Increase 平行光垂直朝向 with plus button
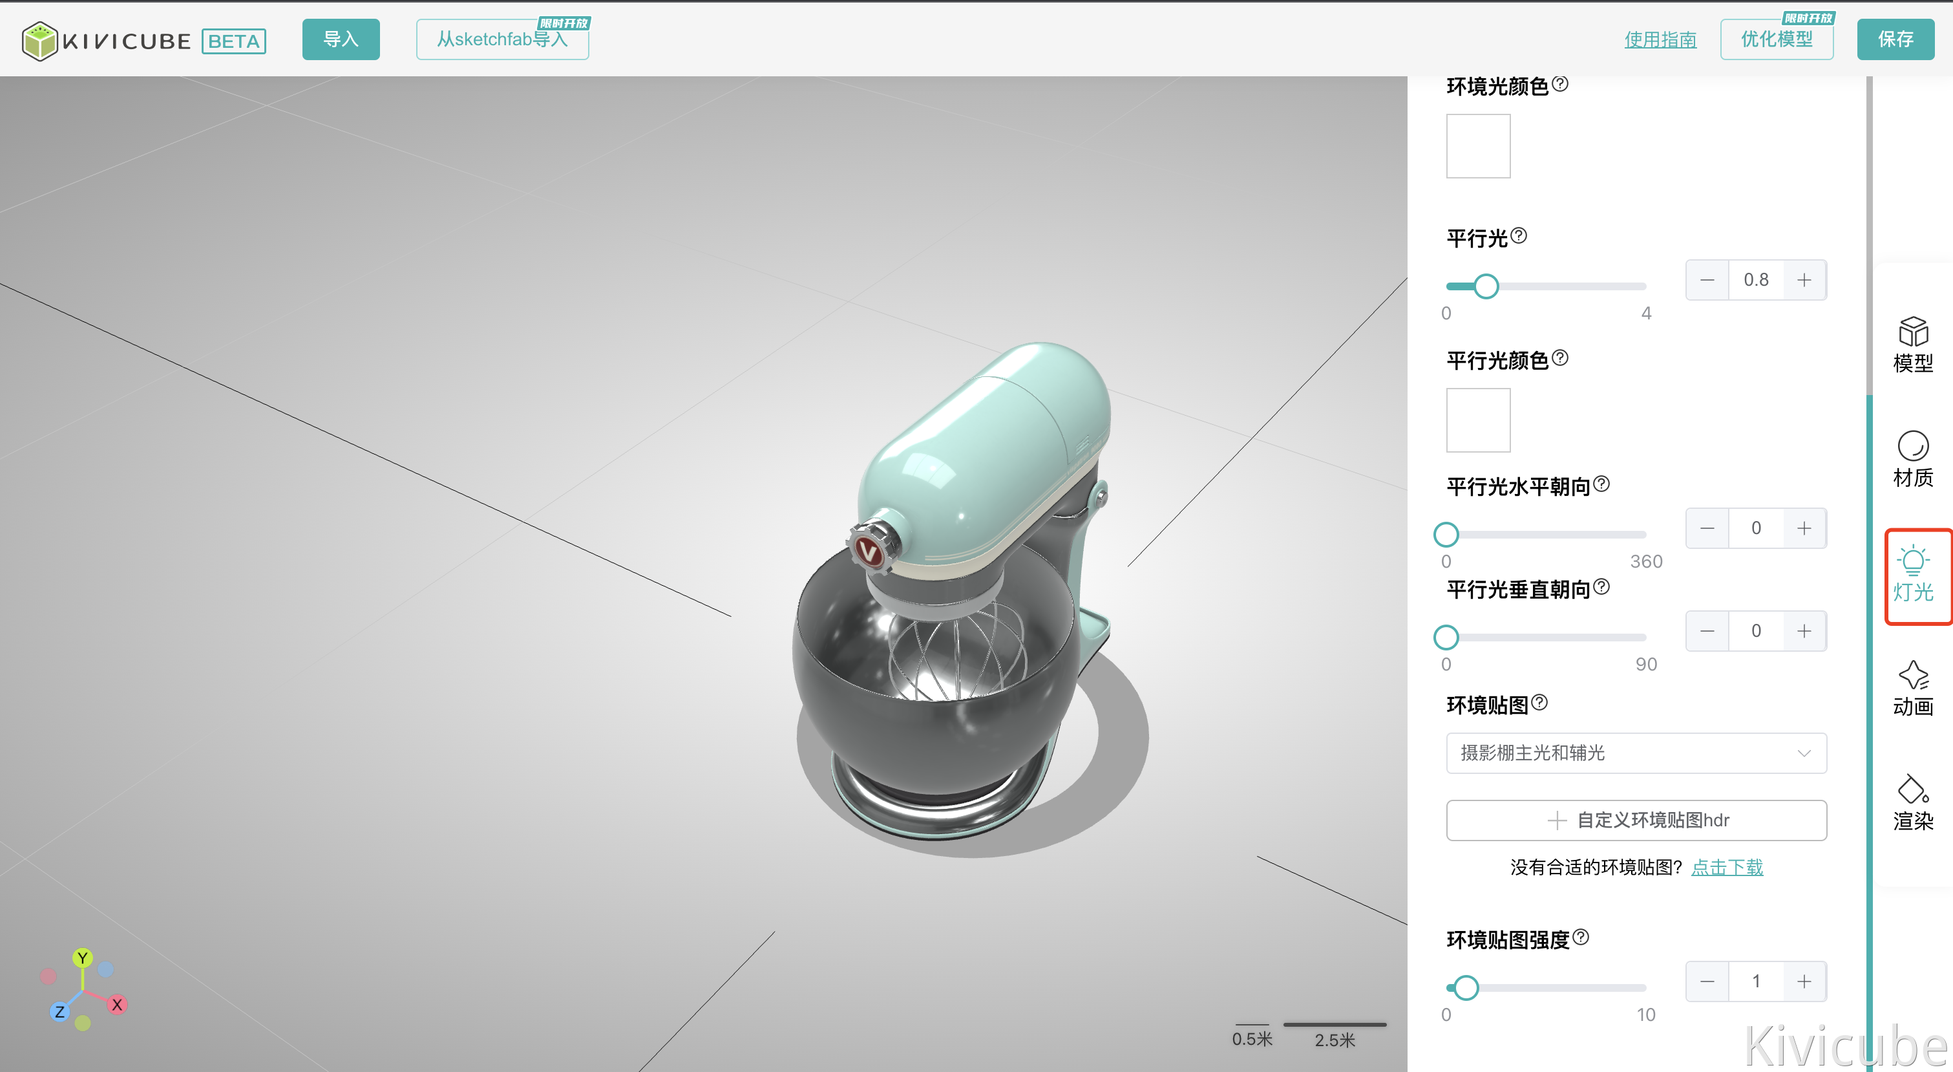The width and height of the screenshot is (1953, 1072). tap(1804, 631)
